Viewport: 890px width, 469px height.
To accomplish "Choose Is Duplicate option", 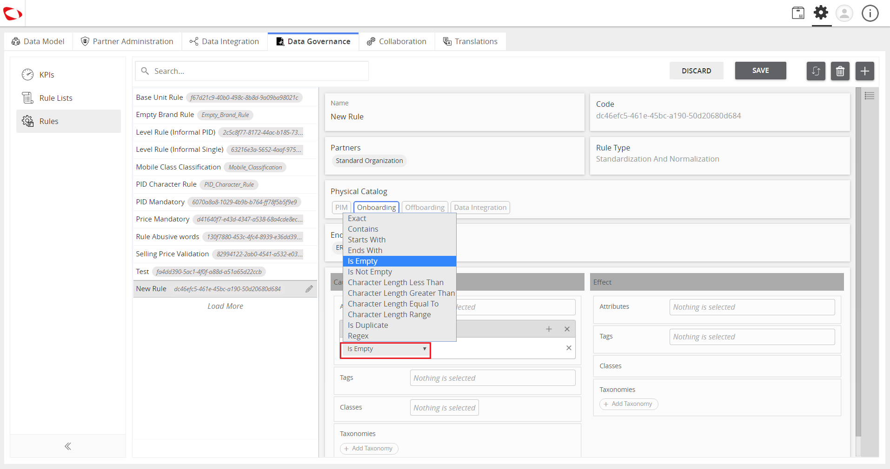I will [x=399, y=325].
